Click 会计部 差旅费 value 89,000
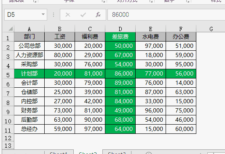This screenshot has height=154, width=225. point(120,83)
